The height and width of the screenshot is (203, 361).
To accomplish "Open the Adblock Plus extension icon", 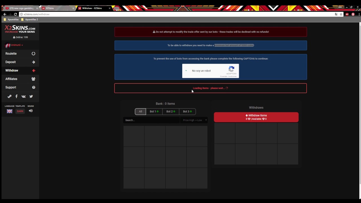I will 347,14.
